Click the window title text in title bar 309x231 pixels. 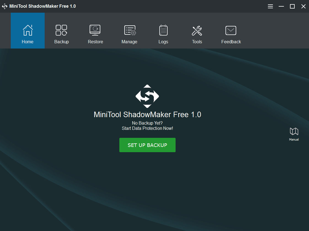[x=42, y=6]
